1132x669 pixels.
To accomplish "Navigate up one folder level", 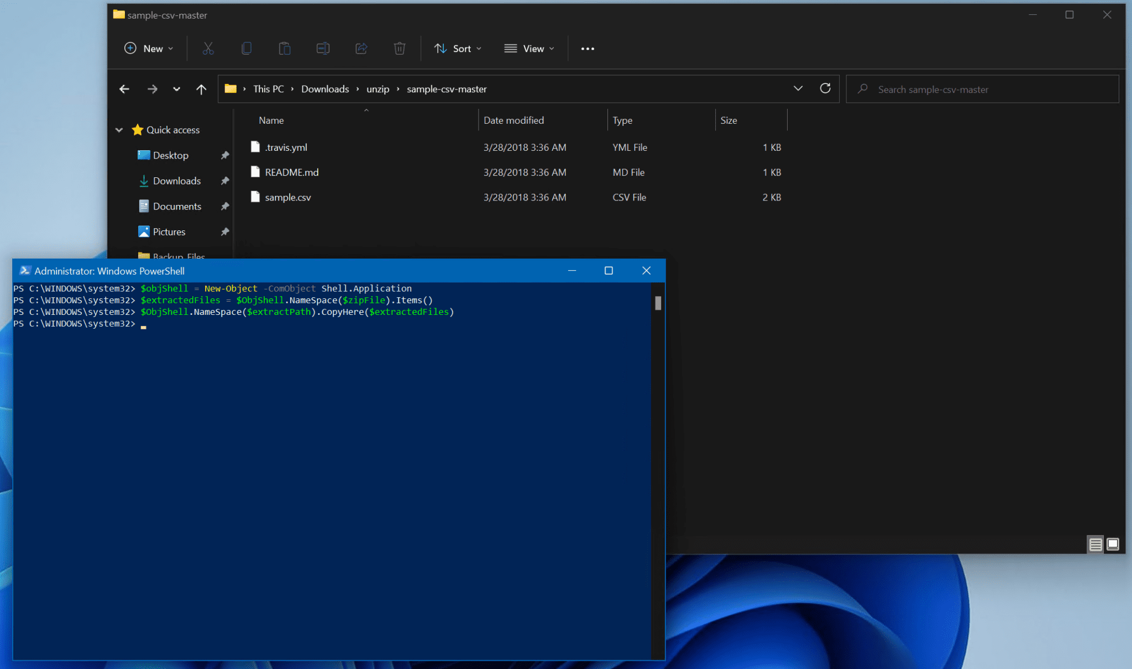I will 201,89.
